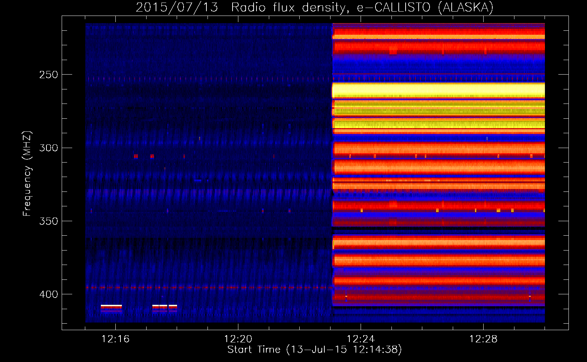Click the "Start Time (13-Jul-15 12:14:38)" axis label
This screenshot has width=587, height=362.
[x=315, y=350]
